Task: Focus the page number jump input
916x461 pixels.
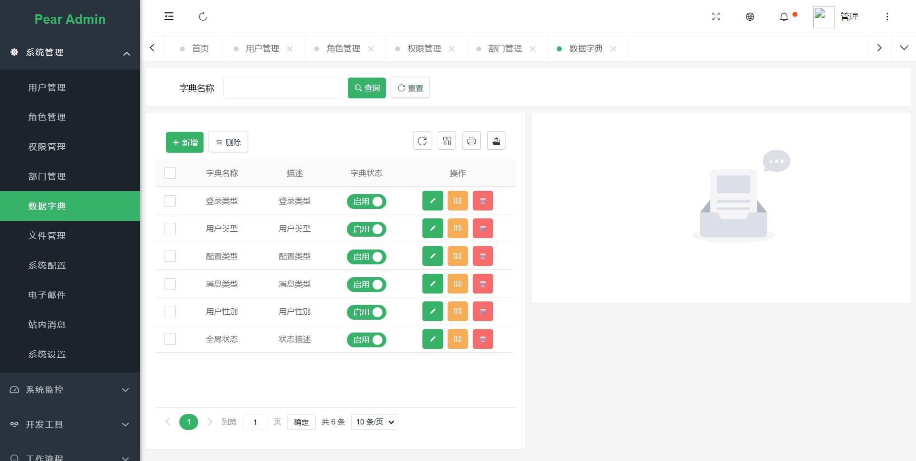Action: point(255,422)
